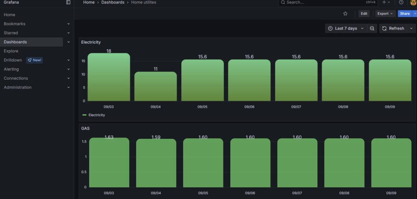Click the rocket New! badge beside Drilldown
This screenshot has height=199, width=417.
tap(35, 60)
